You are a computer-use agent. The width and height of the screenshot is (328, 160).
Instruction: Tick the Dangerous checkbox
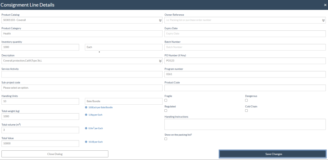tap(246, 100)
